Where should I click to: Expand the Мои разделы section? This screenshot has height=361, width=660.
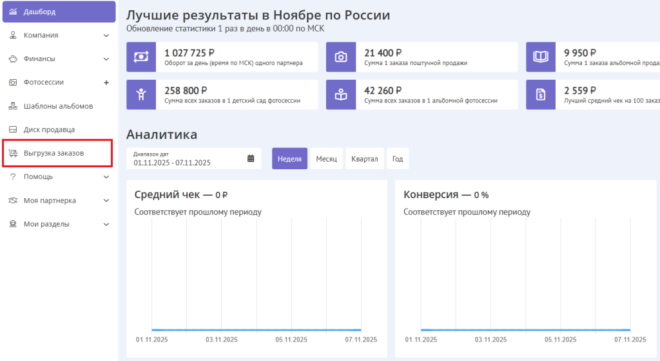click(106, 225)
